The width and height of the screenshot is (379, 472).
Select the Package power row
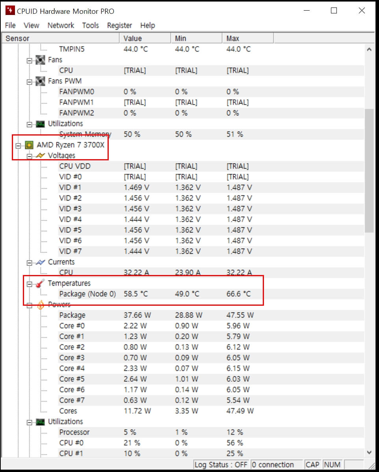211,315
